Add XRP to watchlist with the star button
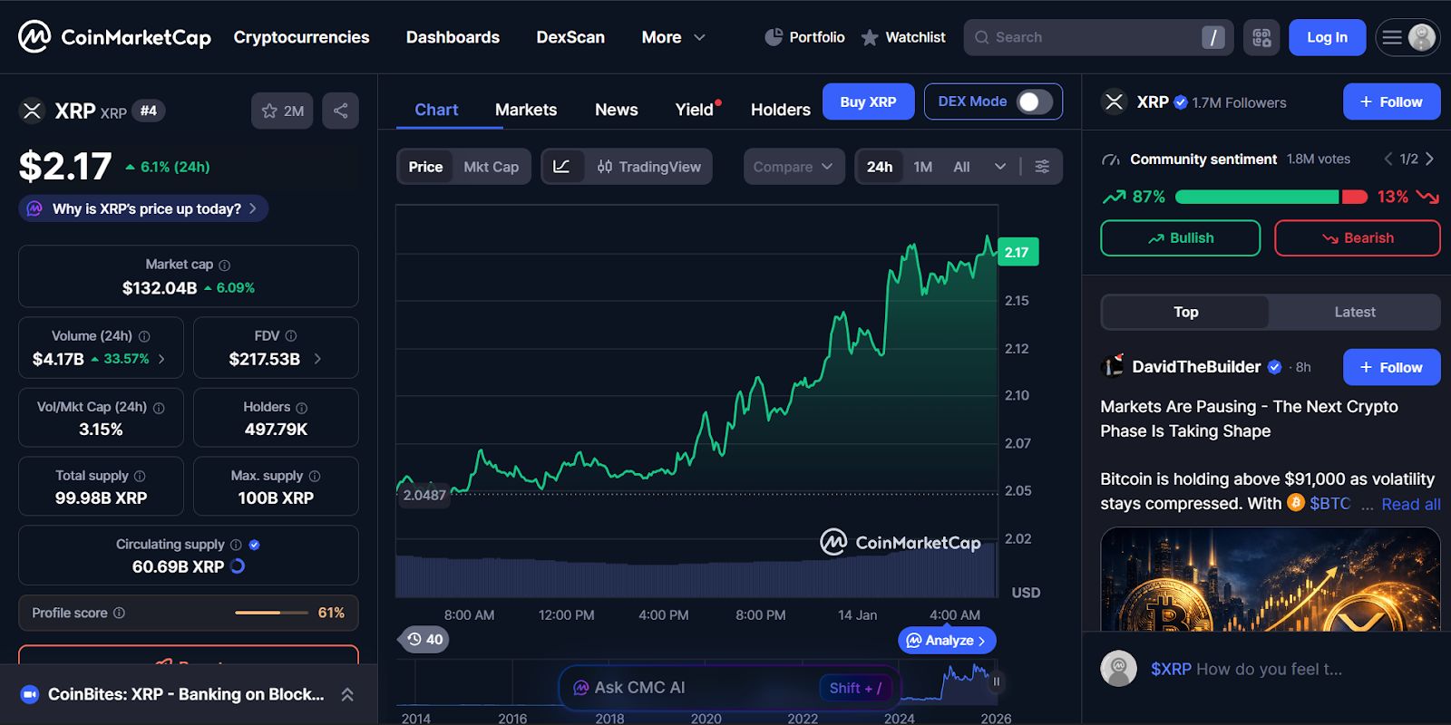This screenshot has height=725, width=1451. tap(282, 111)
